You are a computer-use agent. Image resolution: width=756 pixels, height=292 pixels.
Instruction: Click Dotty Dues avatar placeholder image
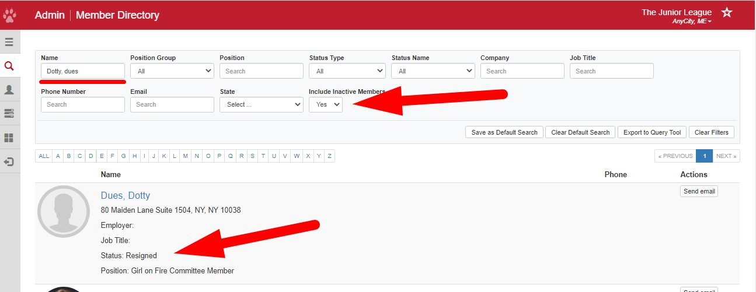click(63, 212)
